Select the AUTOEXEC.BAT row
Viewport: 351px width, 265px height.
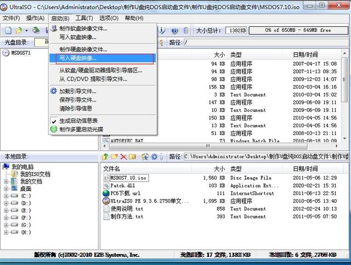point(219,140)
